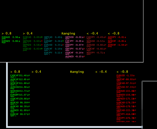Click the GBPAUD-178.58 row
Image resolution: width=157 pixels, height=129 pixels.
point(126,107)
